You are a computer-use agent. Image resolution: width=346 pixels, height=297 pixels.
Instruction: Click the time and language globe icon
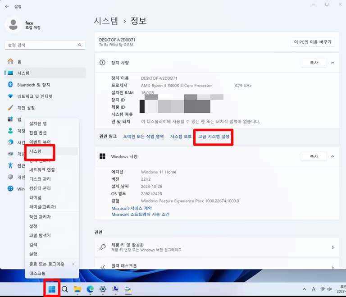click(x=10, y=142)
